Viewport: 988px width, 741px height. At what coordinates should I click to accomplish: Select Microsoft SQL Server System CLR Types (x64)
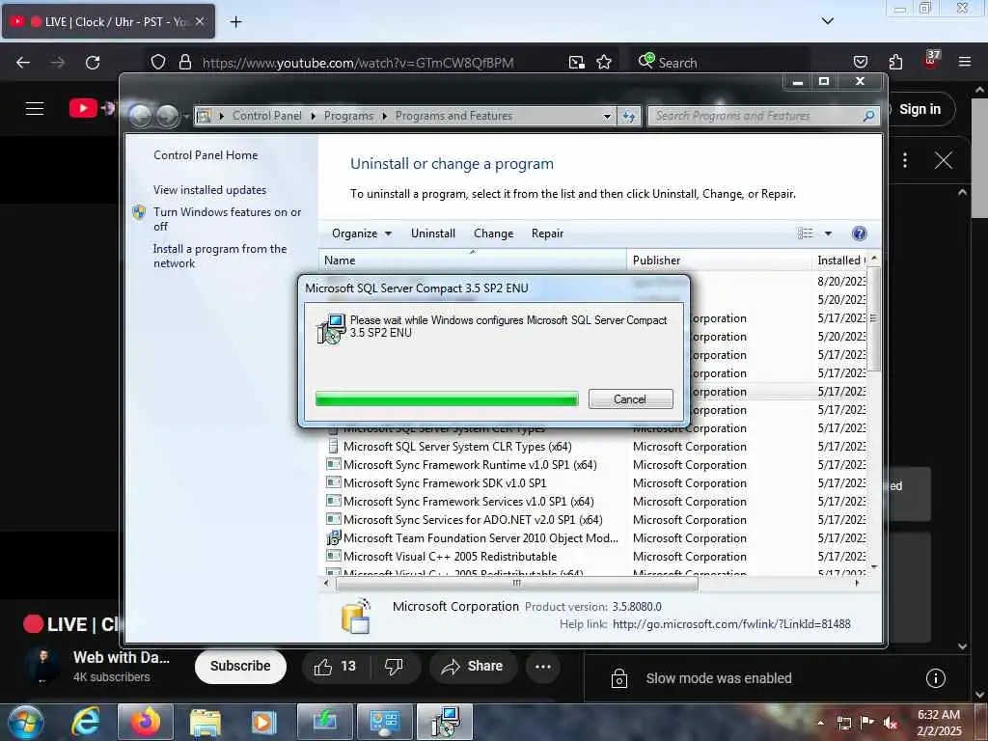pos(457,446)
